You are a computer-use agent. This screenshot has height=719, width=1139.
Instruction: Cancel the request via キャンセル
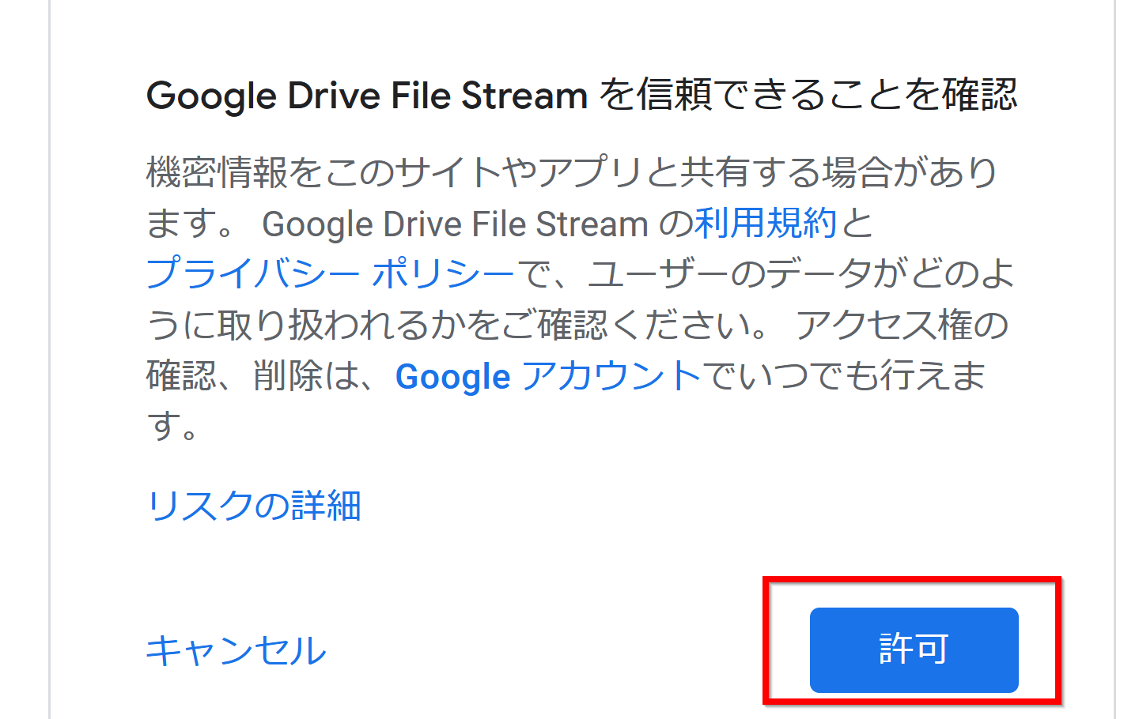coord(236,651)
